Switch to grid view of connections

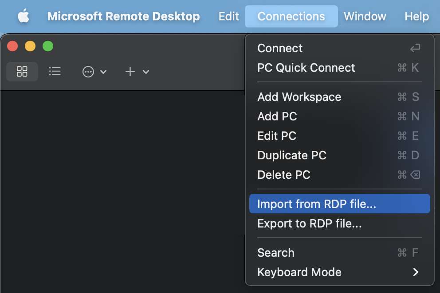[x=22, y=71]
